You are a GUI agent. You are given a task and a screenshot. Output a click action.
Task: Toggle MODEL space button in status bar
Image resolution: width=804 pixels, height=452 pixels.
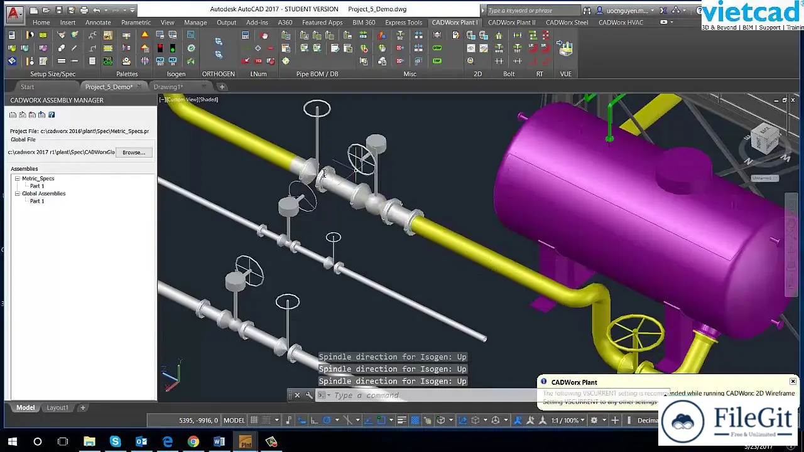click(x=234, y=420)
